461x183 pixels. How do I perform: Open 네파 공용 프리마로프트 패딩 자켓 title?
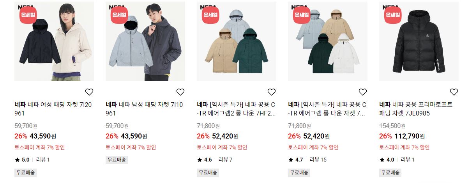pos(416,109)
